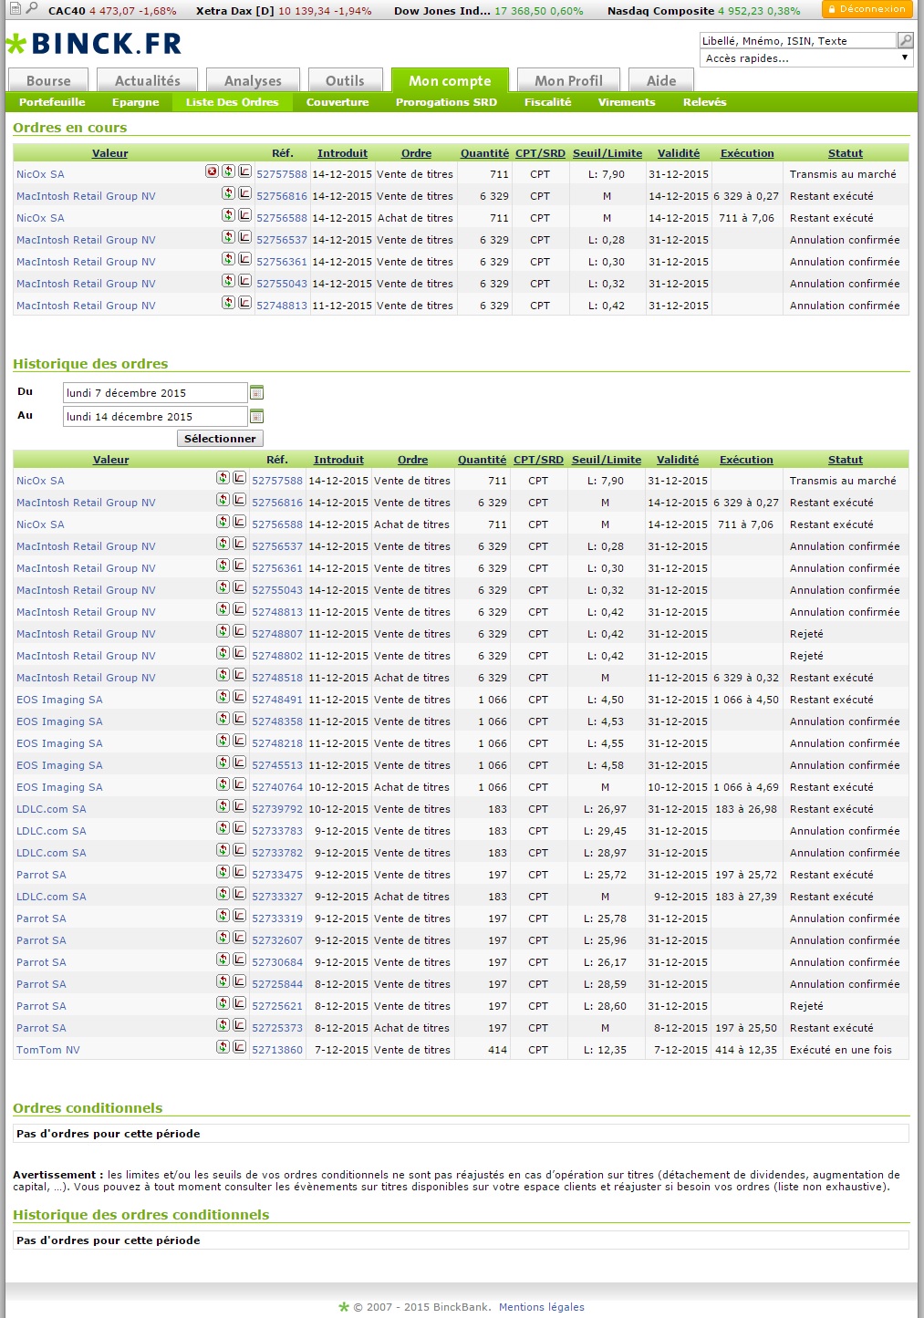This screenshot has height=1318, width=924.
Task: Open calendar picker for the Au date
Action: [x=256, y=417]
